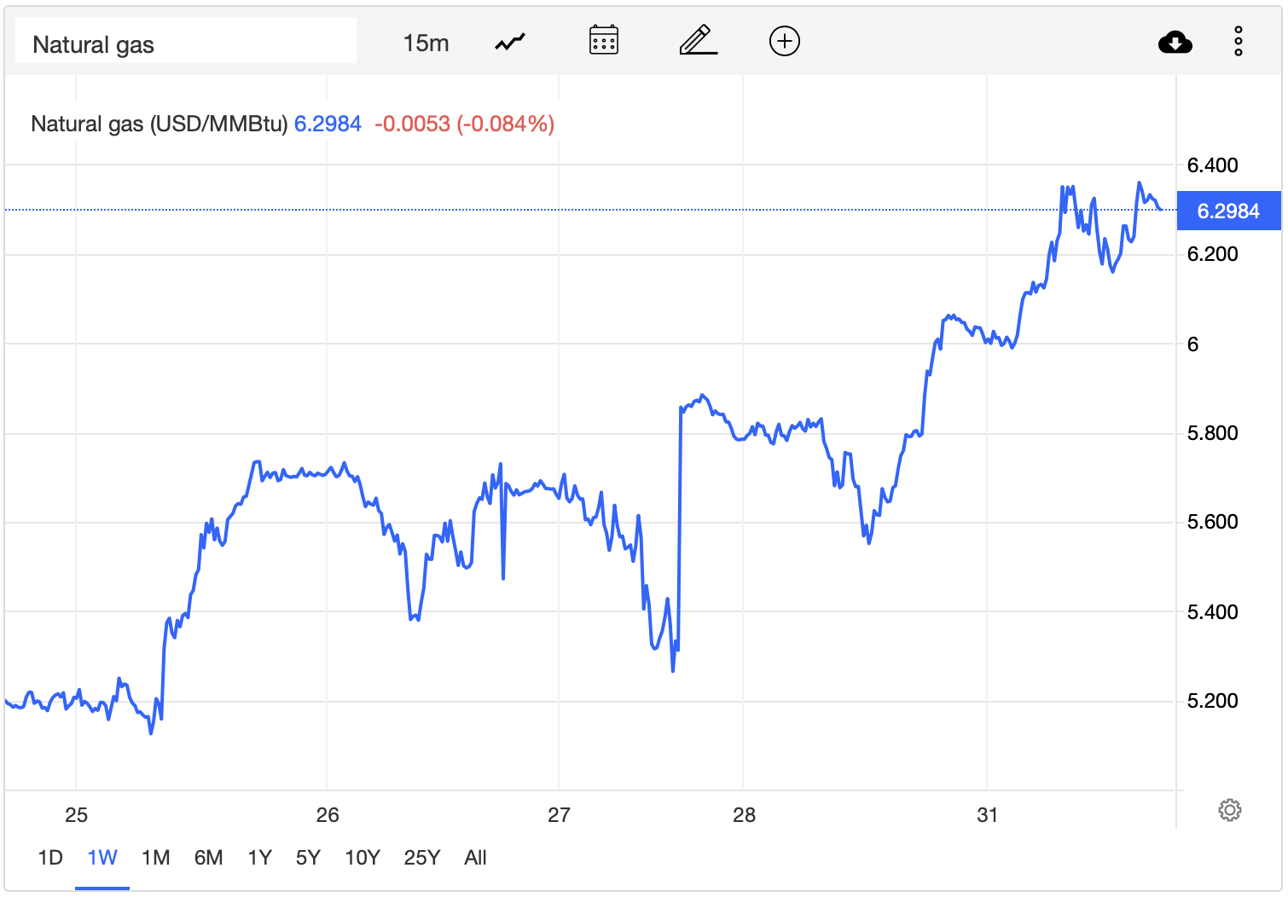Screen dimensions: 1288x897
Task: Switch to the 1Y time range
Action: click(260, 858)
